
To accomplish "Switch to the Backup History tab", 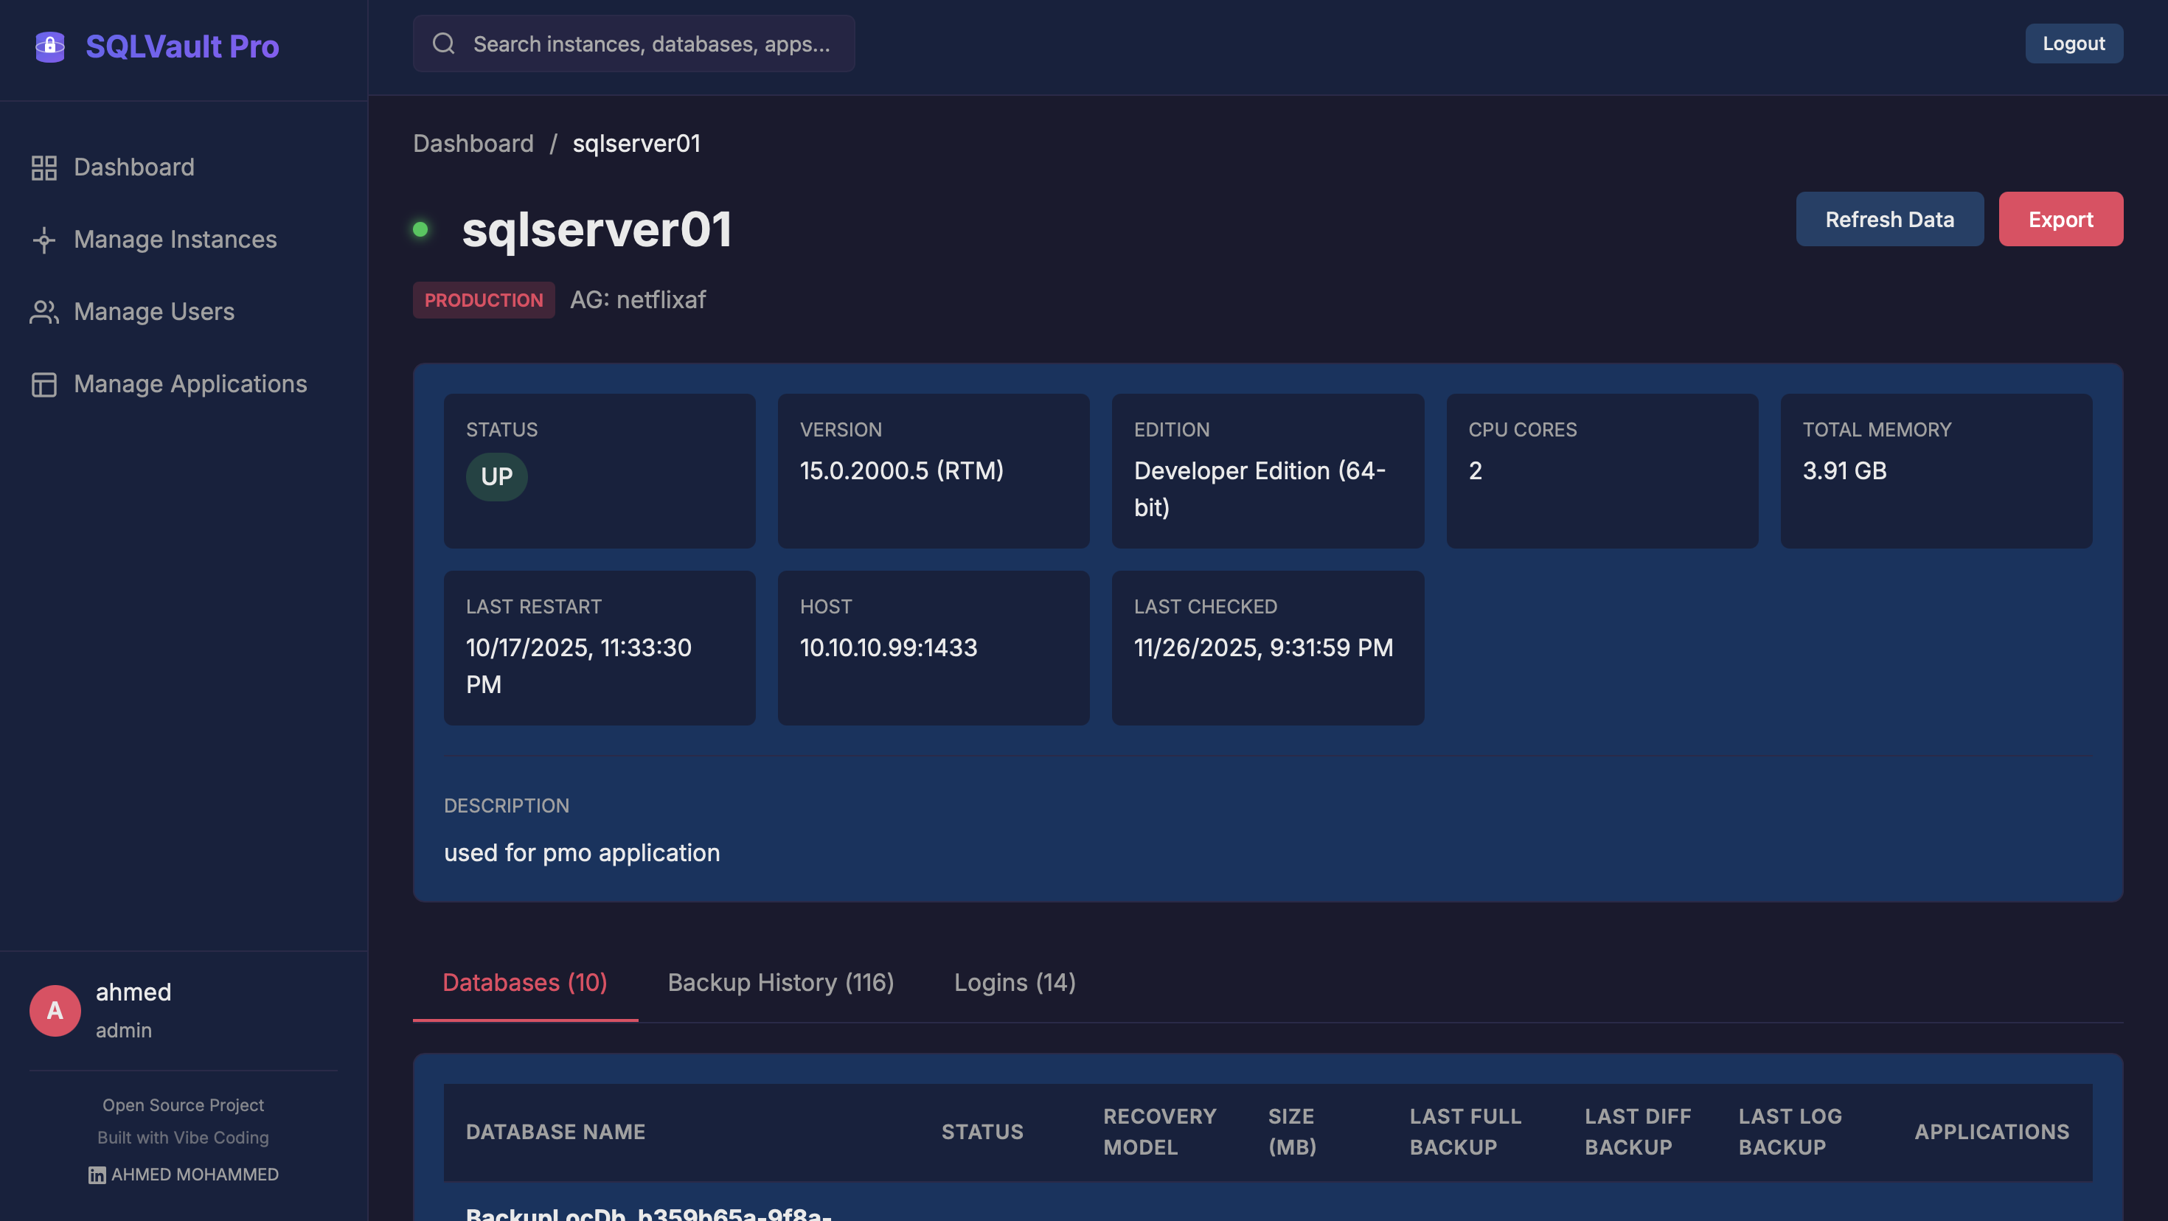I will 780,982.
